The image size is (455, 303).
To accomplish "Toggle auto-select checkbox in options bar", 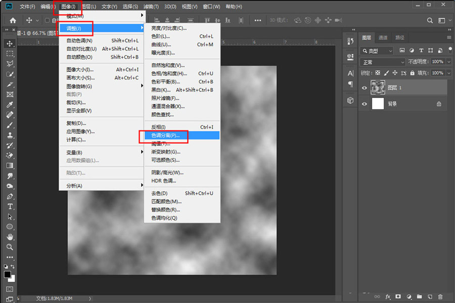I will point(47,20).
